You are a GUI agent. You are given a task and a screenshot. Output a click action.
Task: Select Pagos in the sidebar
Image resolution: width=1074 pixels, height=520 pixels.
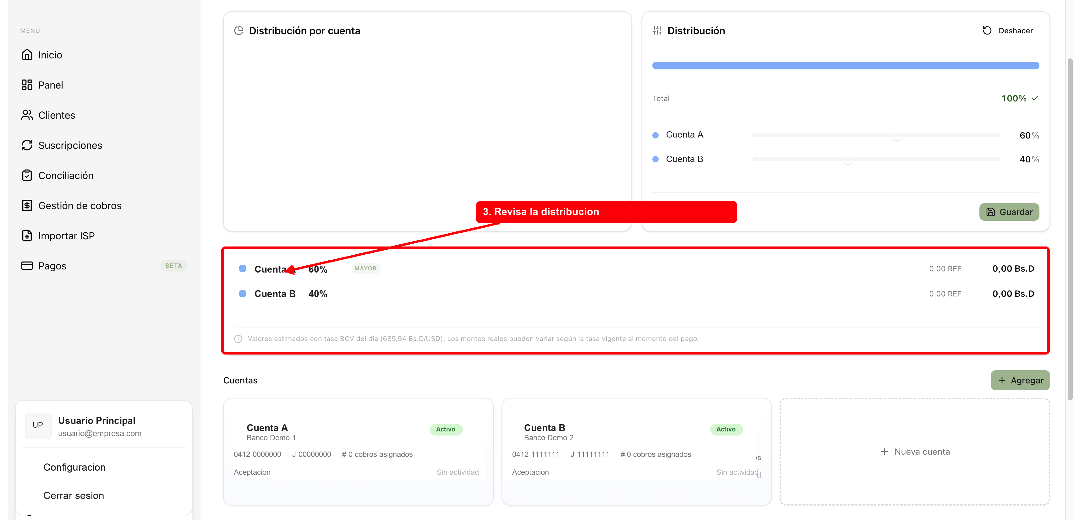(x=104, y=266)
